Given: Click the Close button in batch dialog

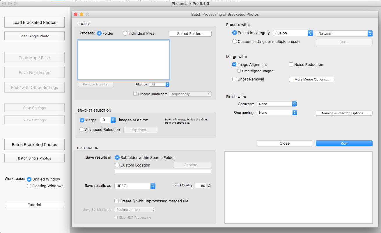Looking at the screenshot, I should [285, 143].
